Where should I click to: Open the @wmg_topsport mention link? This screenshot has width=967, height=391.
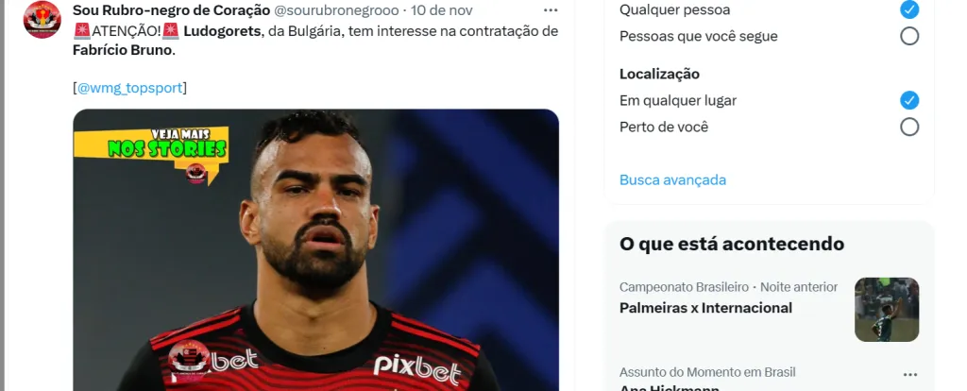click(x=129, y=88)
